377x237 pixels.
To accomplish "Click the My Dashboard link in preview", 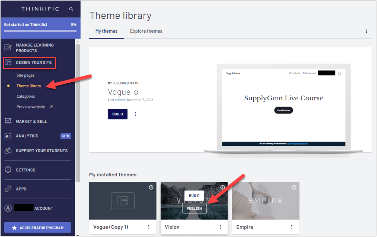I will point(309,73).
